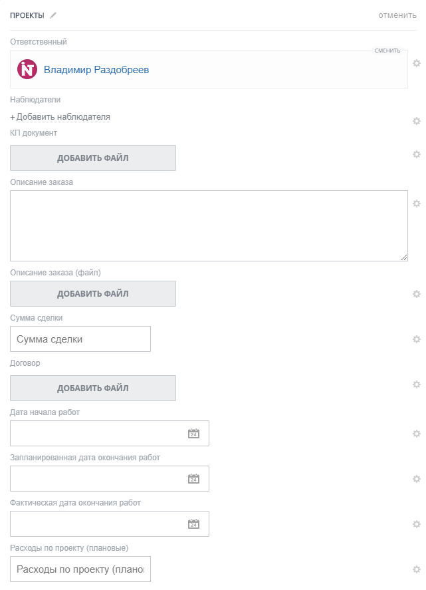Click the pencil edit icon next to ПРОЕКТЫ
The width and height of the screenshot is (426, 590).
pyautogui.click(x=53, y=15)
